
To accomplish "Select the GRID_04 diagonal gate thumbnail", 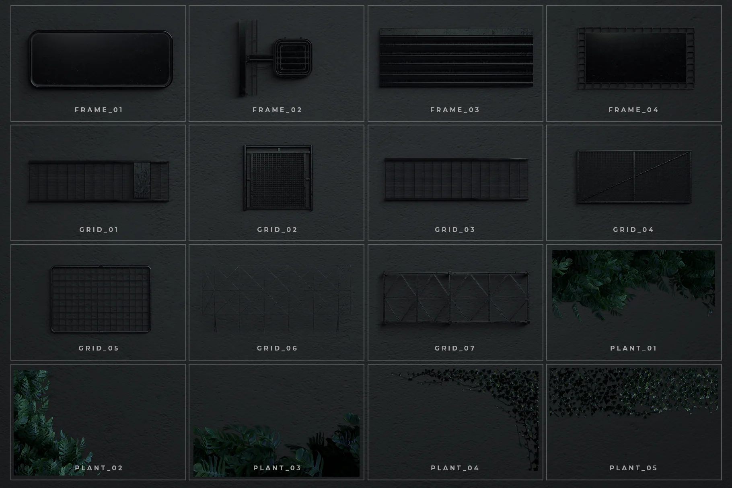I will [x=634, y=183].
